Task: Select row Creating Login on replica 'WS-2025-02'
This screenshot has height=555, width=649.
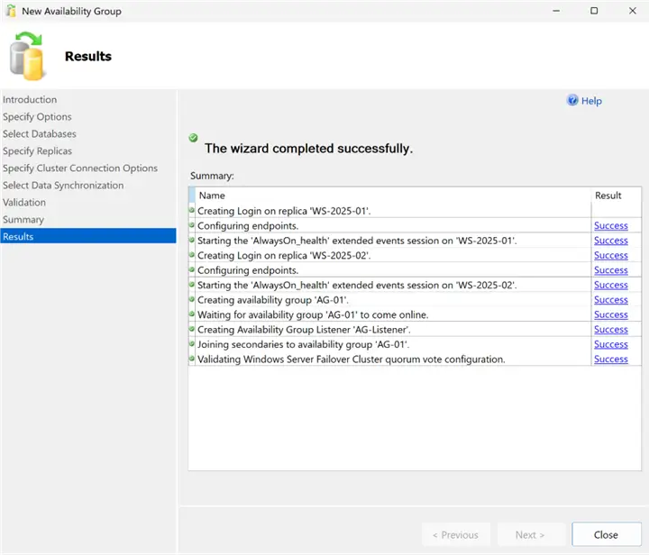Action: point(415,255)
